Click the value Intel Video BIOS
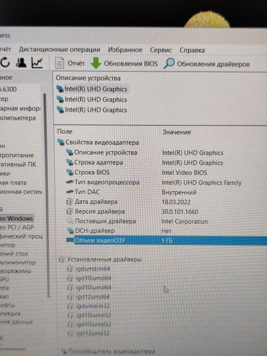Viewport: 267px width, 356px height. [184, 173]
